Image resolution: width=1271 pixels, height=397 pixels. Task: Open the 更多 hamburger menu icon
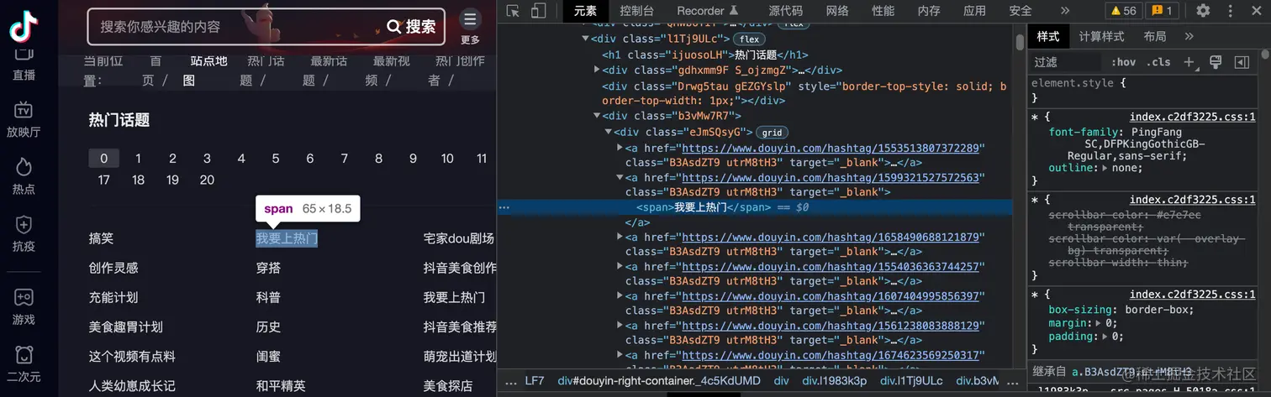(470, 19)
